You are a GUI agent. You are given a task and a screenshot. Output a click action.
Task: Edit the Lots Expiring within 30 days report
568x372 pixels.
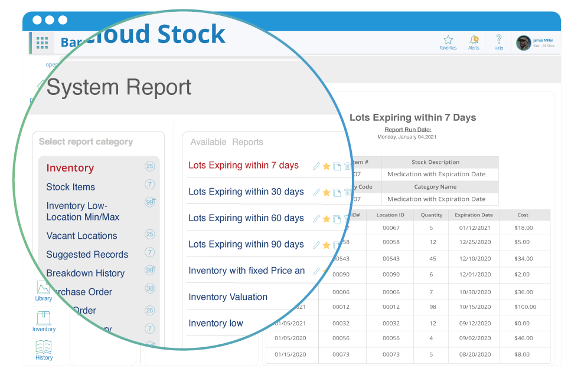[x=316, y=192]
